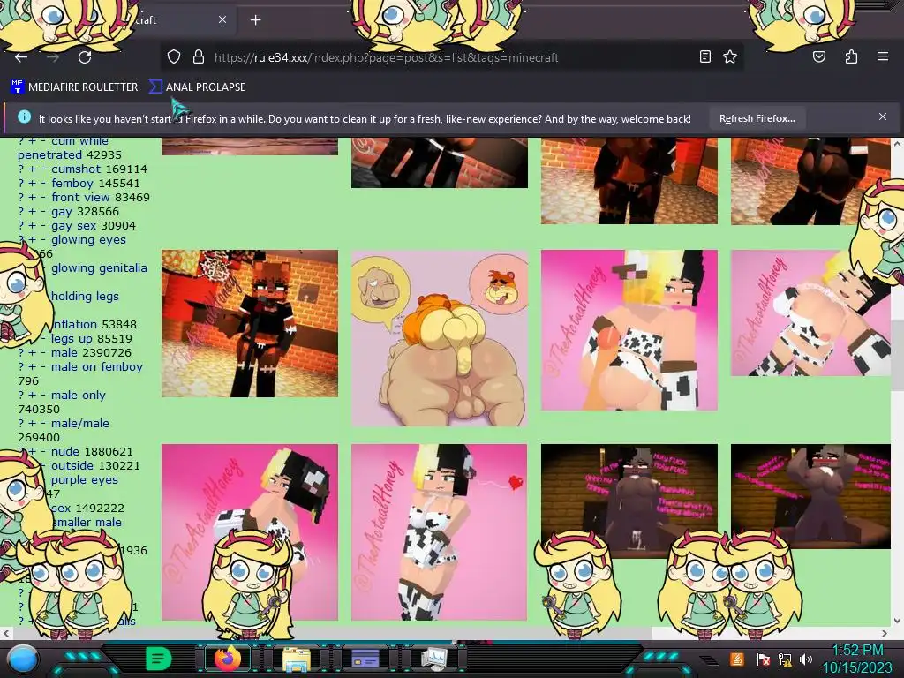Click '-' beside the front view tag
Image resolution: width=904 pixels, height=678 pixels.
43,197
